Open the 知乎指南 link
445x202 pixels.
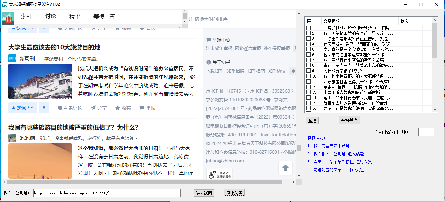tap(256, 71)
